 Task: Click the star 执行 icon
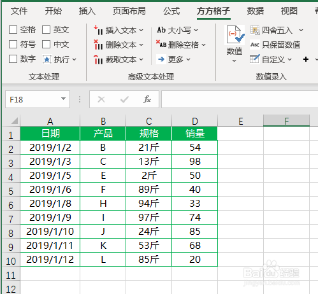pos(47,59)
